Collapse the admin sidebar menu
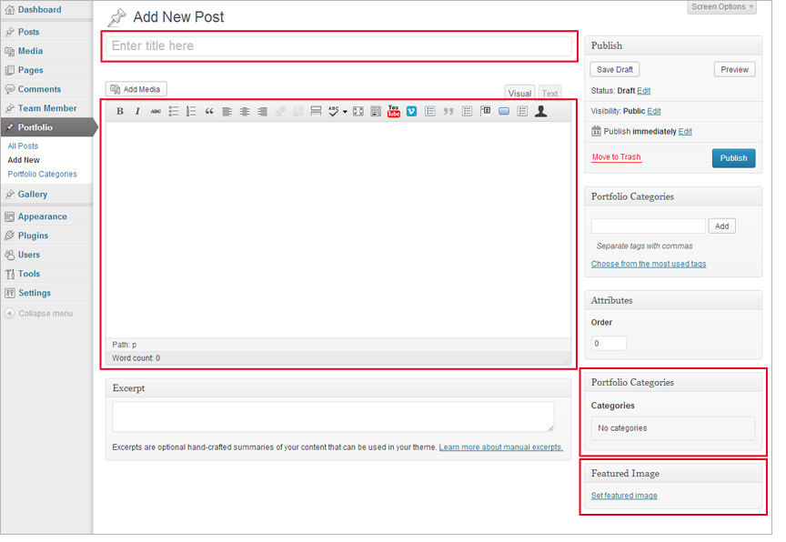 45,314
